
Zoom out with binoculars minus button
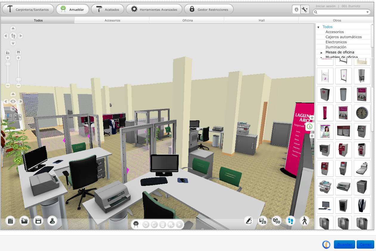click(x=18, y=86)
